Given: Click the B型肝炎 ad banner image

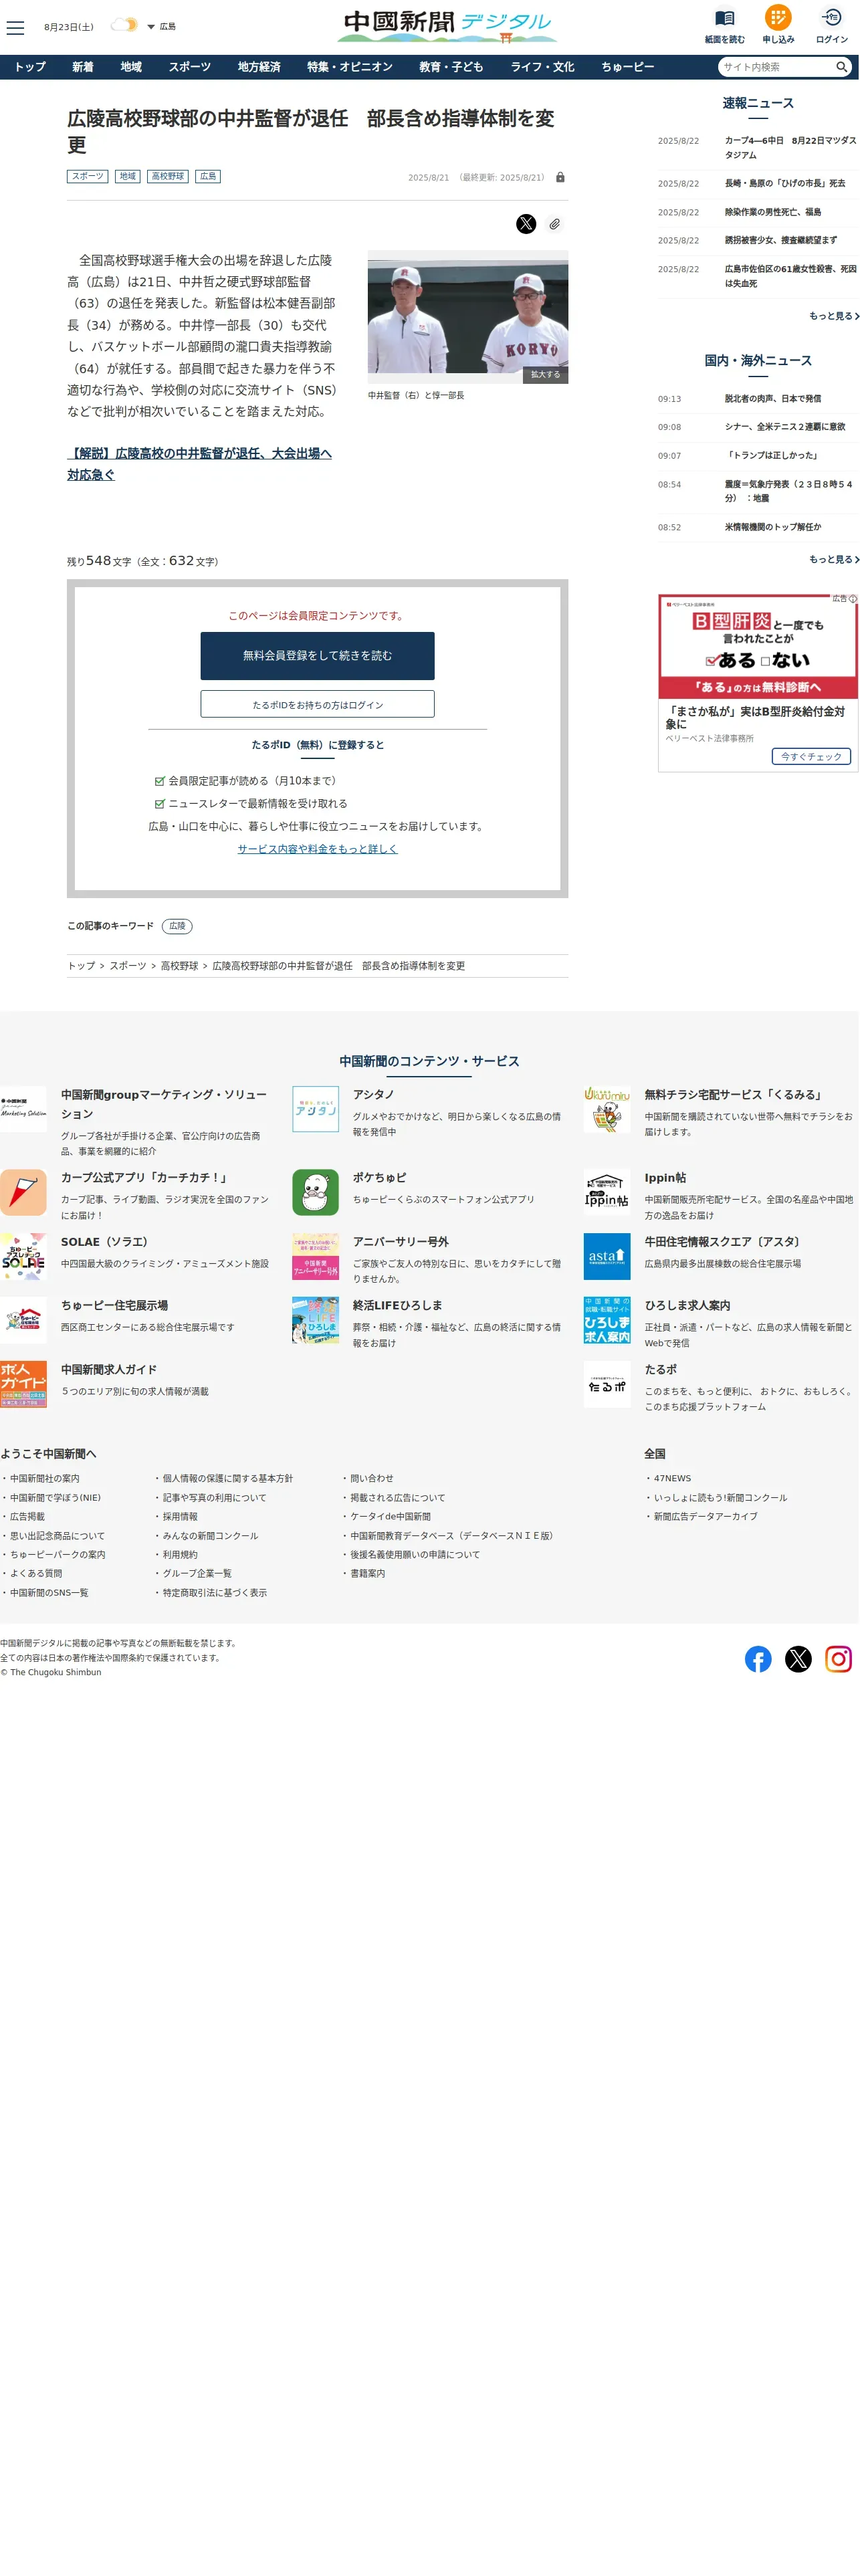Looking at the screenshot, I should pyautogui.click(x=758, y=647).
